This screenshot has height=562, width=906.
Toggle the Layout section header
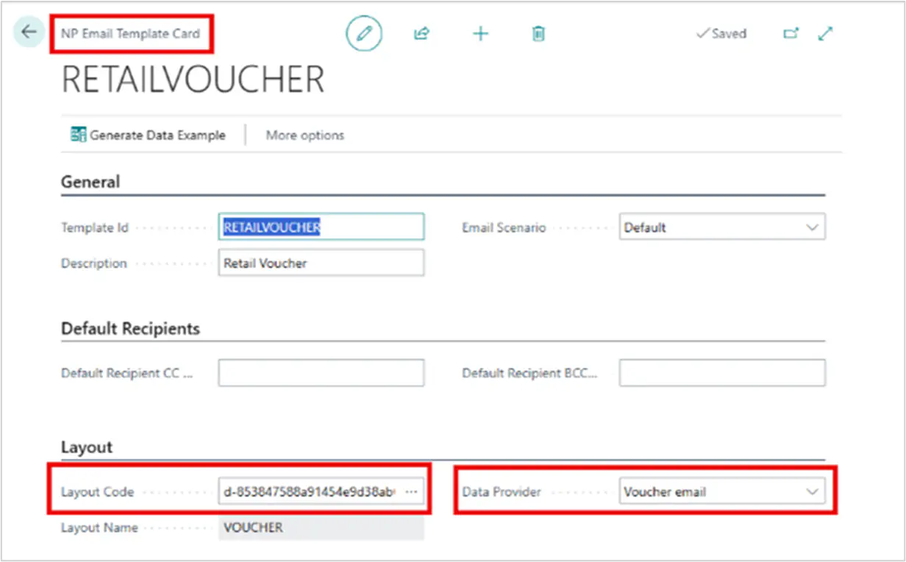87,447
